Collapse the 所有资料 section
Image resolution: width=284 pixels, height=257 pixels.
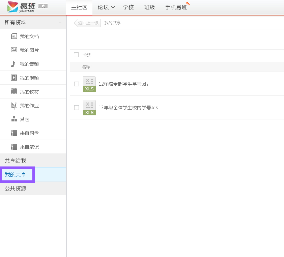pos(60,23)
